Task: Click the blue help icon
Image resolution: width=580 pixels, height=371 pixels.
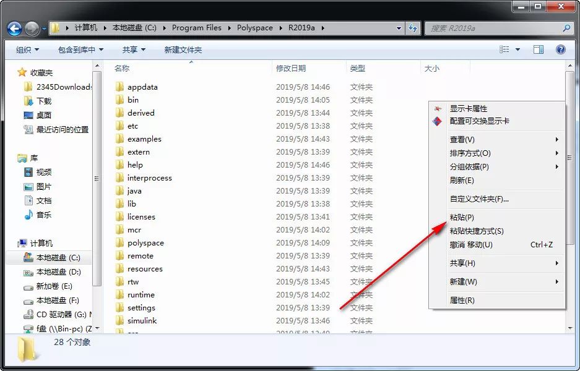Action: tap(561, 49)
